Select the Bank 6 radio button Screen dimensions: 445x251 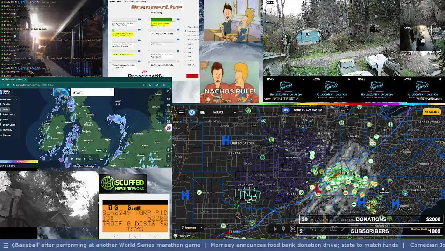point(185,48)
